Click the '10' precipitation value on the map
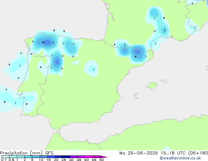Screen dimensions: 208x161 pos(43,42)
